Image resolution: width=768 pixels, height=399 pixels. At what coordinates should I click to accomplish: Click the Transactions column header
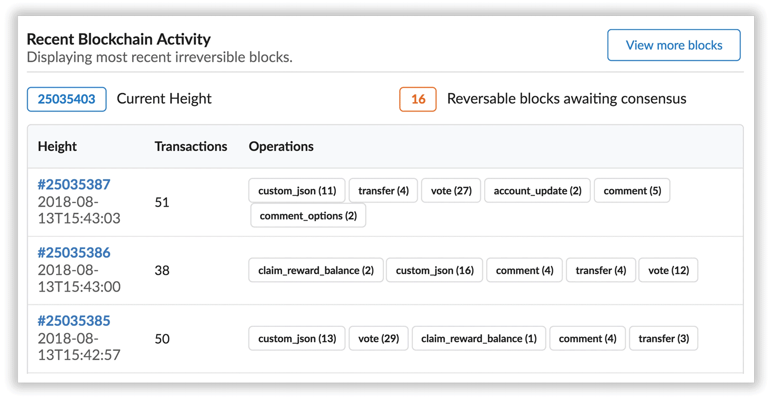[x=191, y=146]
